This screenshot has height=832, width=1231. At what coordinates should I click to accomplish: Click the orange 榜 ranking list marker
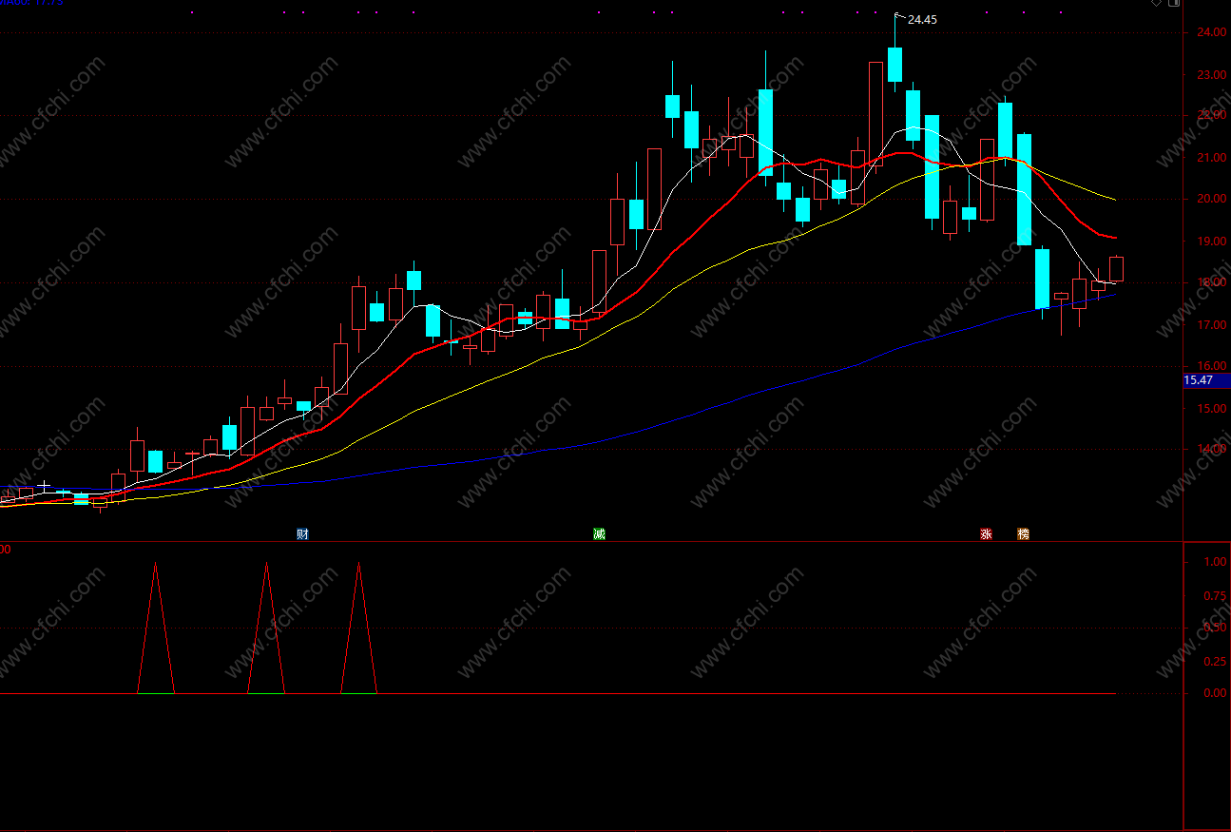pyautogui.click(x=1023, y=534)
